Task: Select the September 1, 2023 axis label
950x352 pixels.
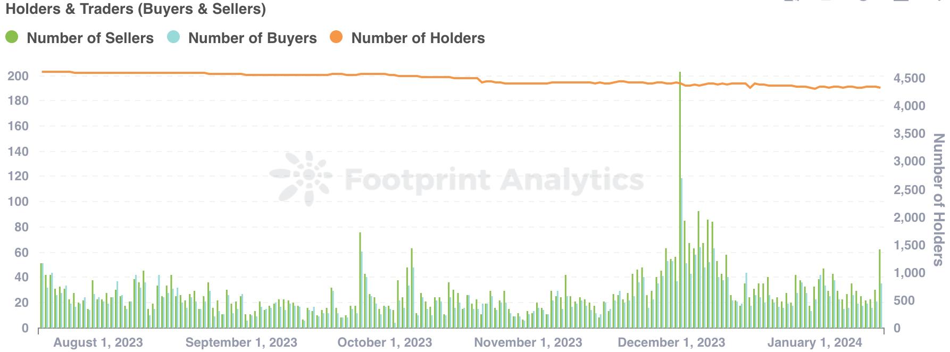Action: [x=241, y=342]
